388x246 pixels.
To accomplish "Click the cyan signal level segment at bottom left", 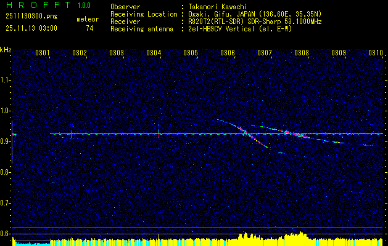I will [32, 244].
